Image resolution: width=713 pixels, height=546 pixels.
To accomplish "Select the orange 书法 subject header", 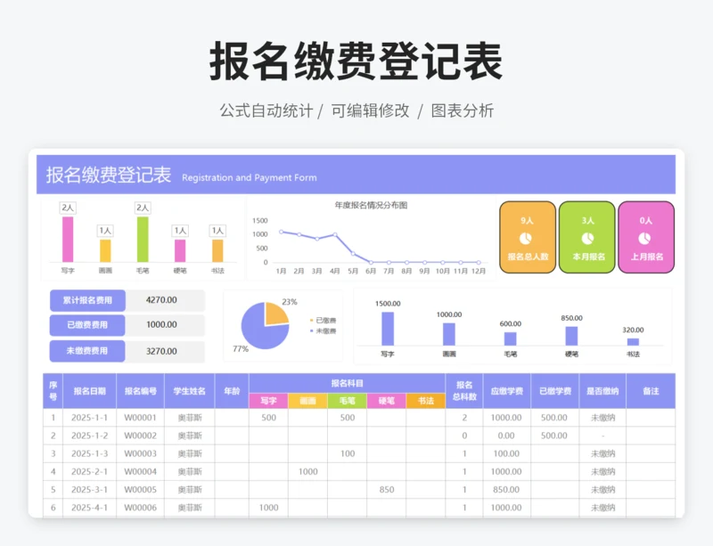I will click(x=425, y=401).
